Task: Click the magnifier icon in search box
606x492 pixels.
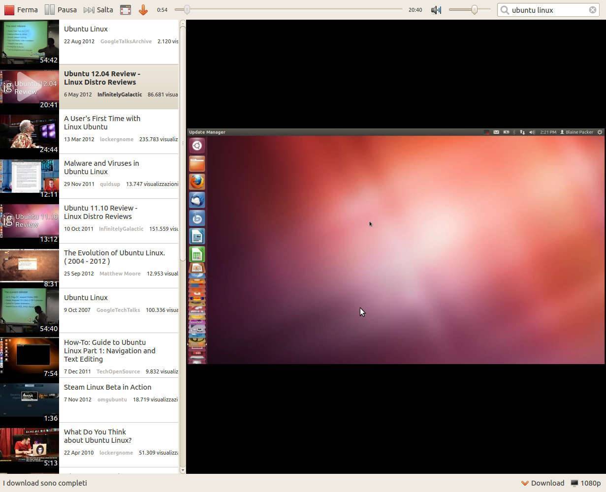Action: coord(505,10)
